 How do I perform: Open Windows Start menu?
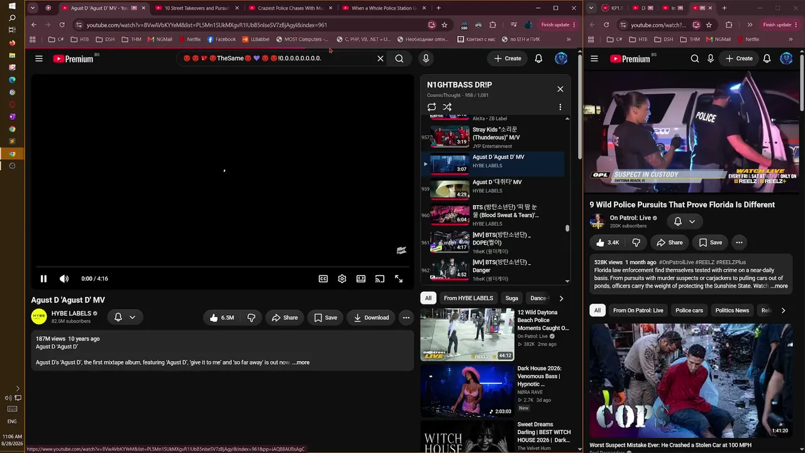coord(12,6)
